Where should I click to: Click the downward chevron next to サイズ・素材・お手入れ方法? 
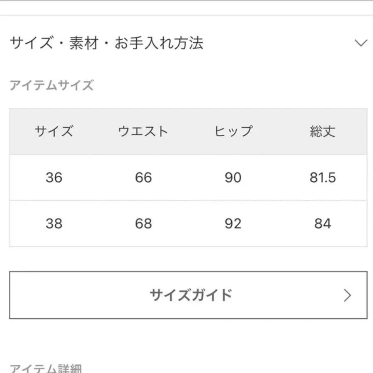tap(360, 41)
